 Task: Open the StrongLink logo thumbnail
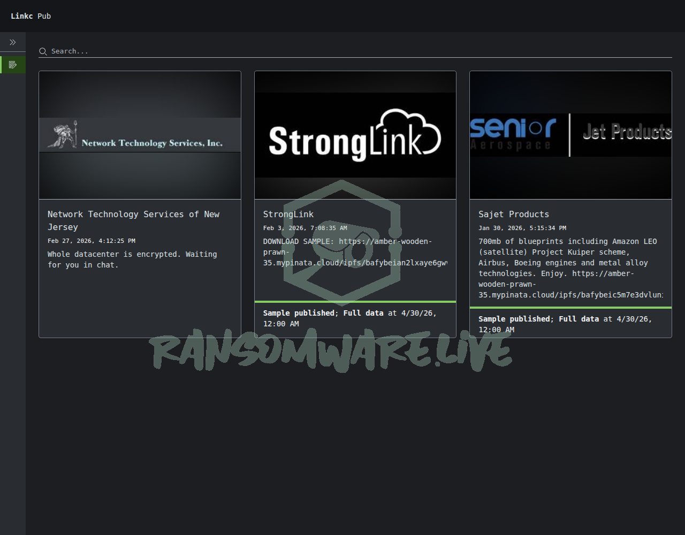[x=355, y=135]
